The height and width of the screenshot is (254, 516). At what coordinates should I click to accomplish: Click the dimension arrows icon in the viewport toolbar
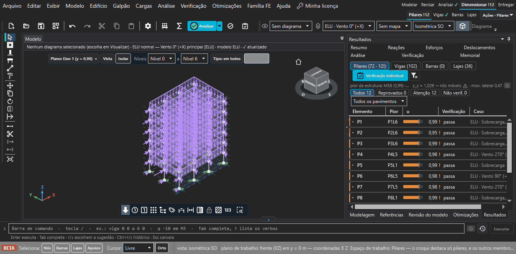(191, 210)
